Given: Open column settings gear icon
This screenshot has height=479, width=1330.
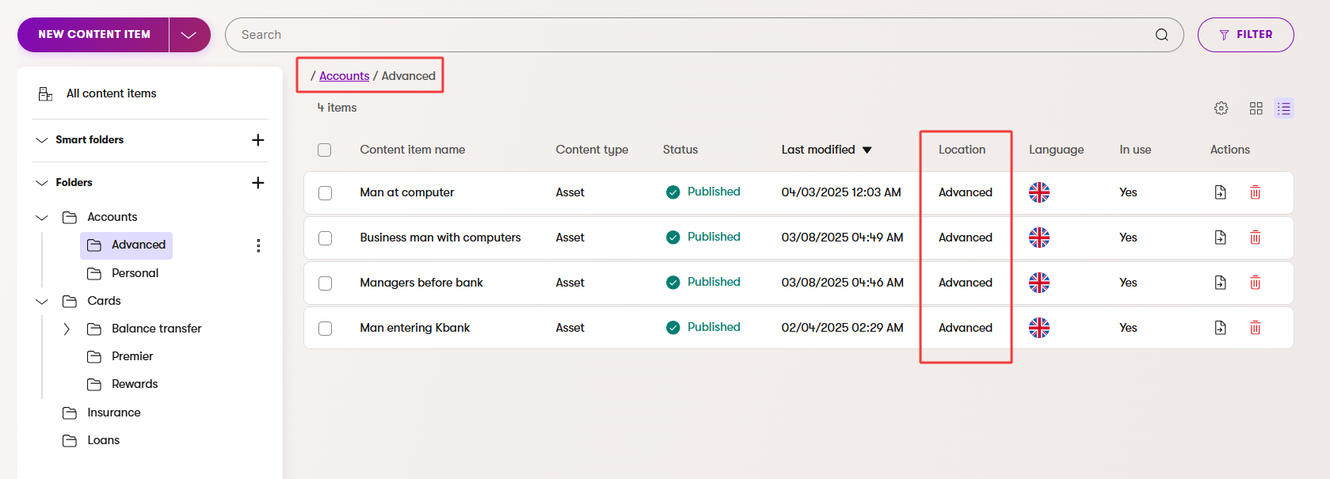Looking at the screenshot, I should tap(1221, 108).
